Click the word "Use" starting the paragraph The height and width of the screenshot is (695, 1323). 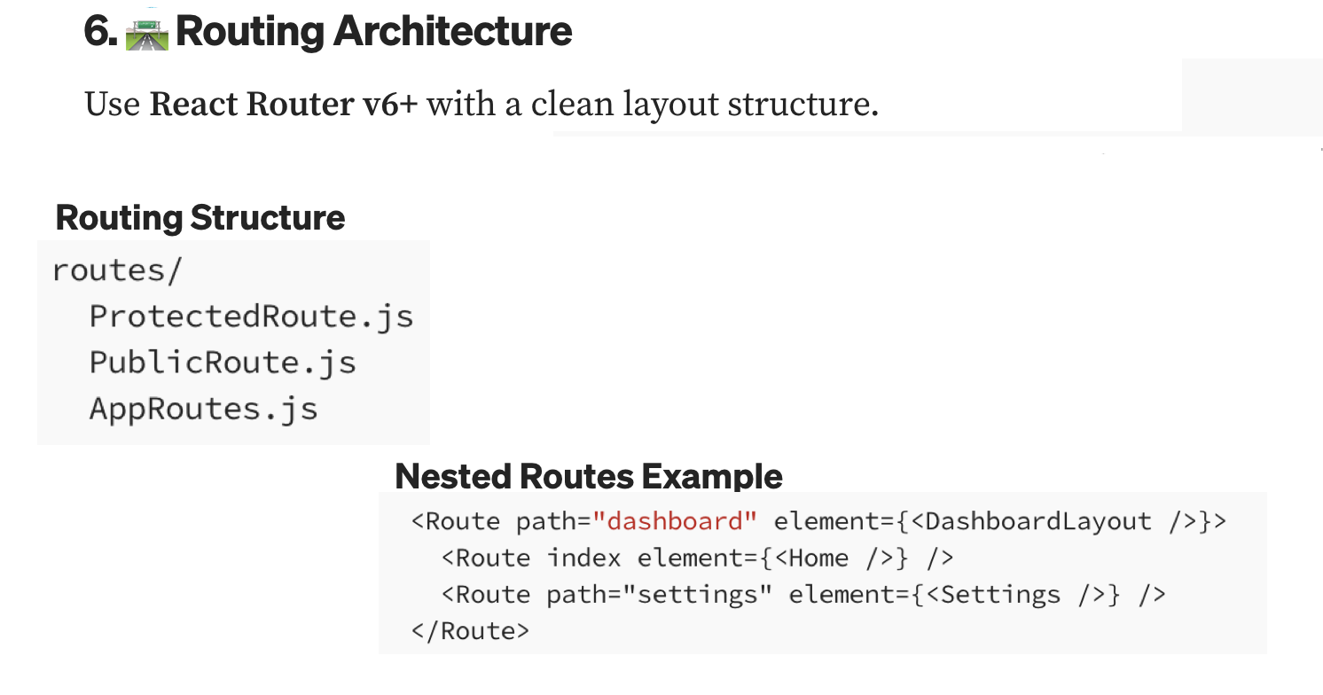pos(112,105)
